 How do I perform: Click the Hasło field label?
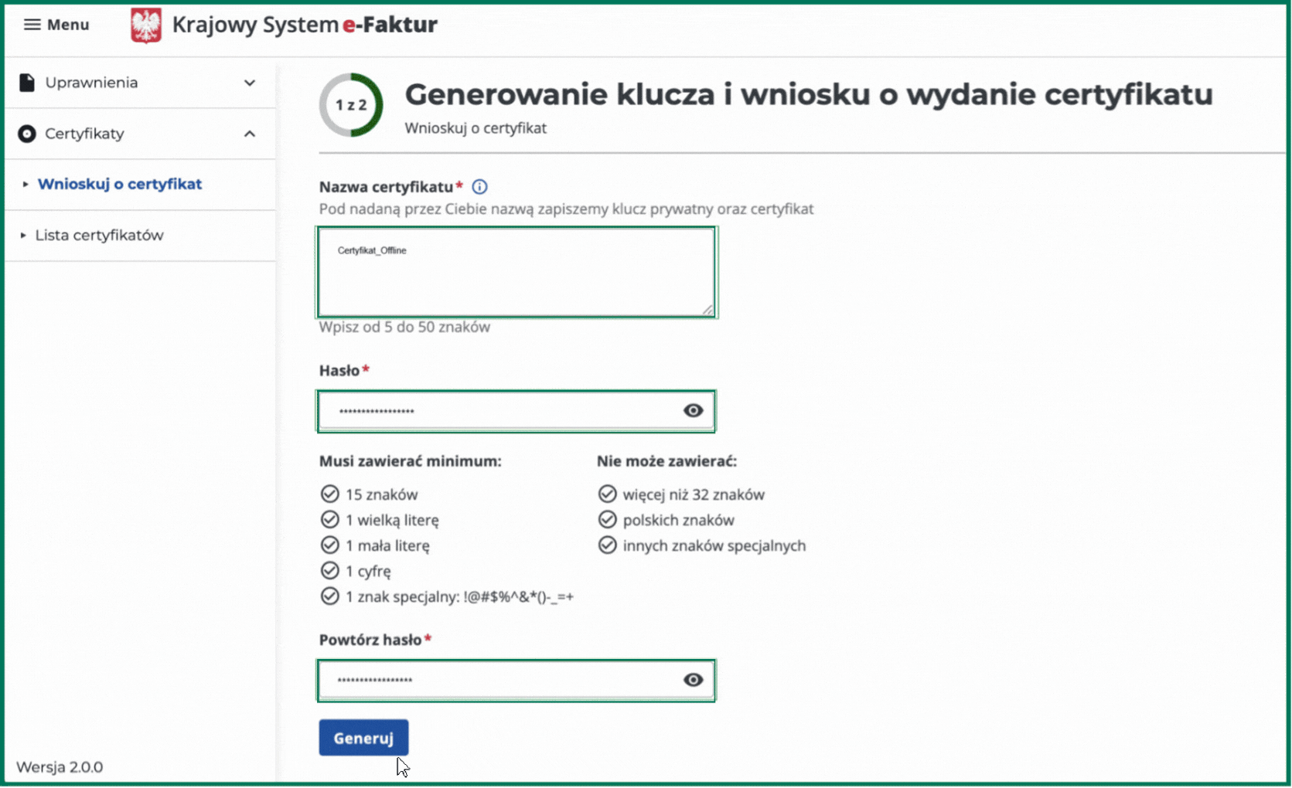tap(339, 371)
